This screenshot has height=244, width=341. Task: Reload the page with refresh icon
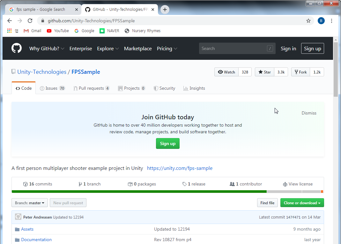click(30, 21)
